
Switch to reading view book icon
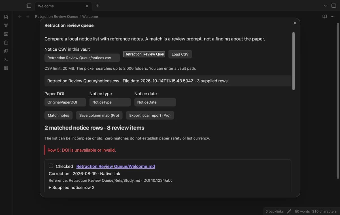(325, 16)
